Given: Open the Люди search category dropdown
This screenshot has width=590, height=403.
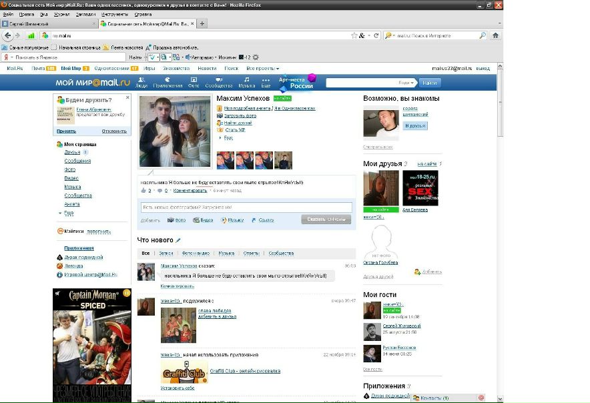Looking at the screenshot, I should (x=406, y=83).
